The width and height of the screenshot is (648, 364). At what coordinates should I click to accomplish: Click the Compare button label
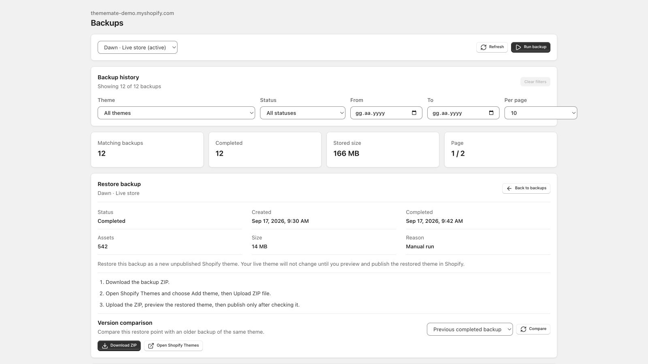[x=537, y=329]
